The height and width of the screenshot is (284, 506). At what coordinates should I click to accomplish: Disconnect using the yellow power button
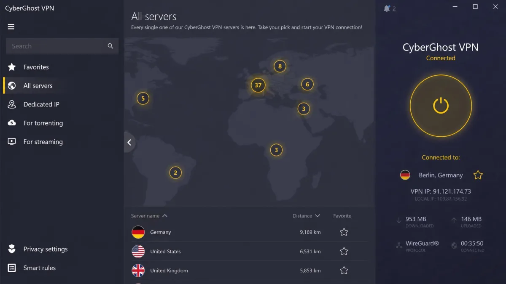pos(441,106)
